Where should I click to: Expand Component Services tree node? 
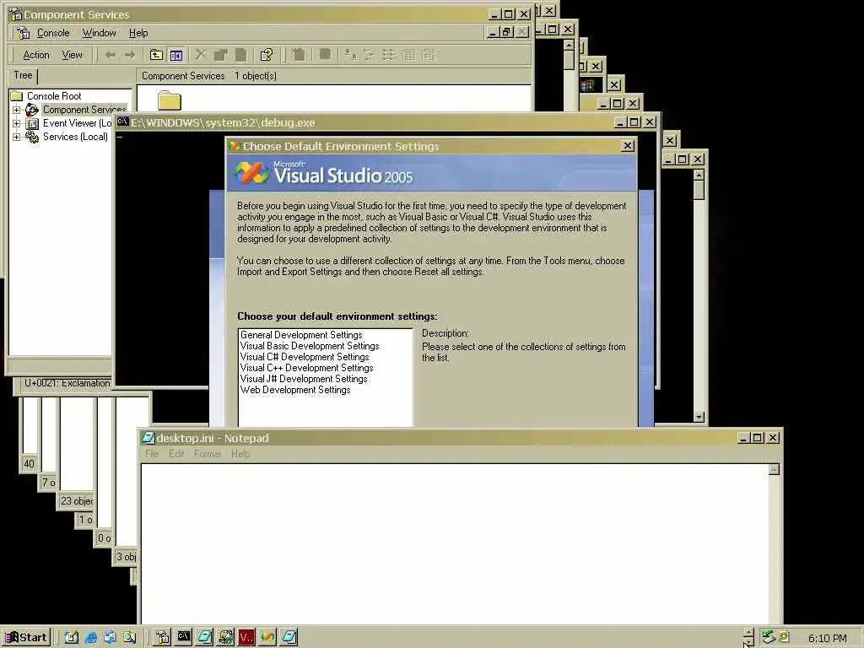tap(17, 110)
